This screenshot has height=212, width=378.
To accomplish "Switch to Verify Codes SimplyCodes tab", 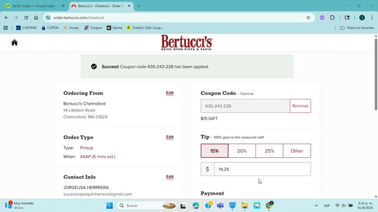I will [34, 6].
